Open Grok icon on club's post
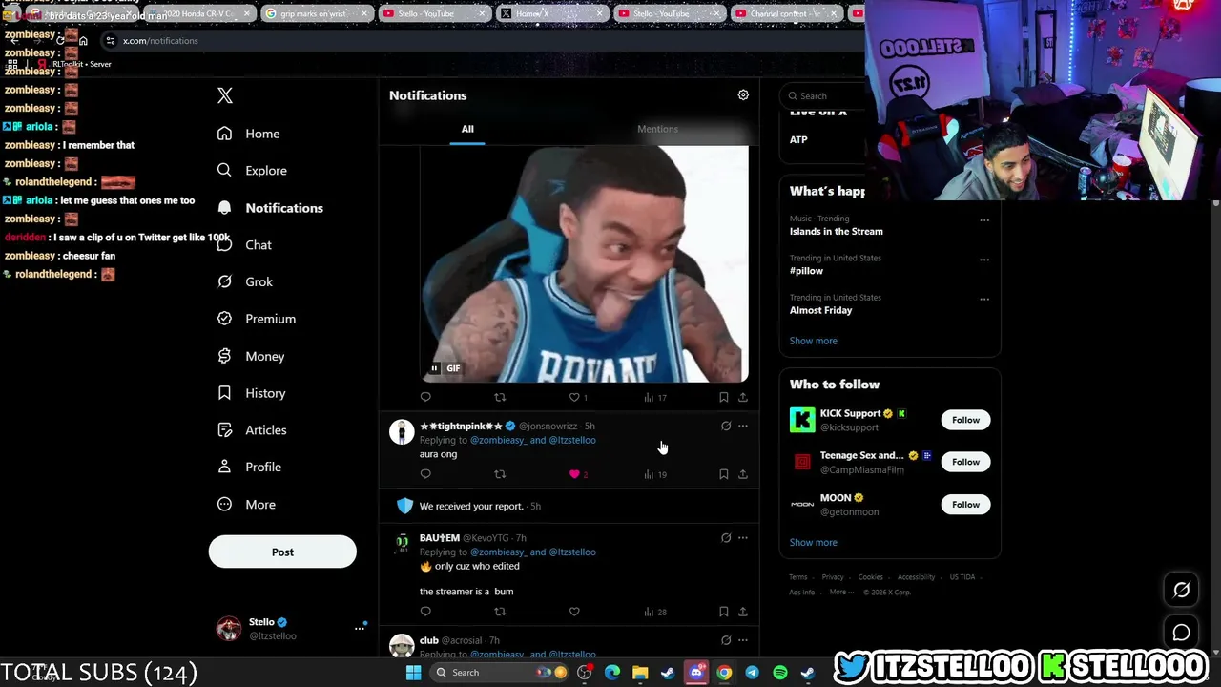 [x=726, y=640]
